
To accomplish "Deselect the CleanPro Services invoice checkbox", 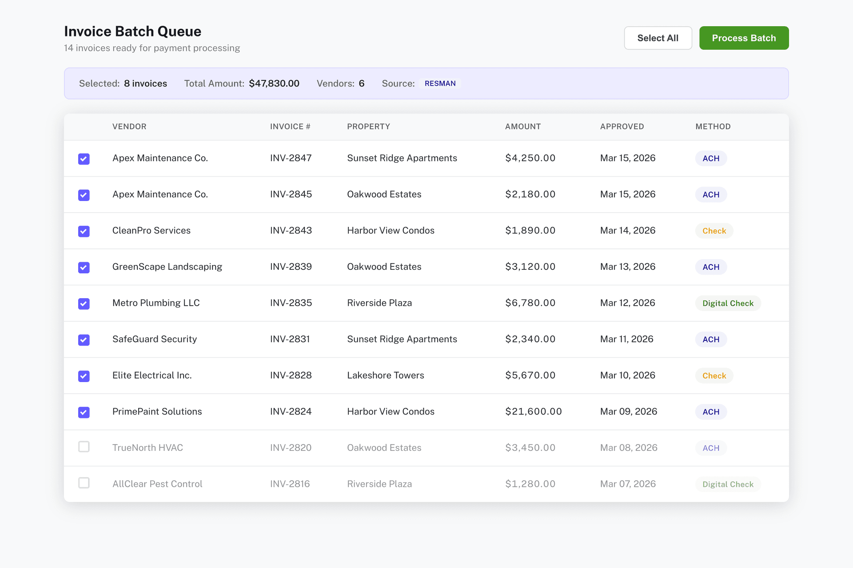I will [84, 231].
